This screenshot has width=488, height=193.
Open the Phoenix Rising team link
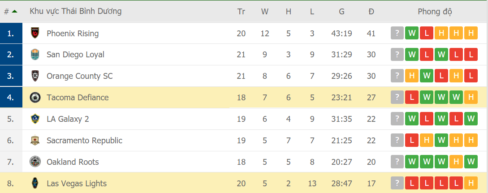coord(73,33)
